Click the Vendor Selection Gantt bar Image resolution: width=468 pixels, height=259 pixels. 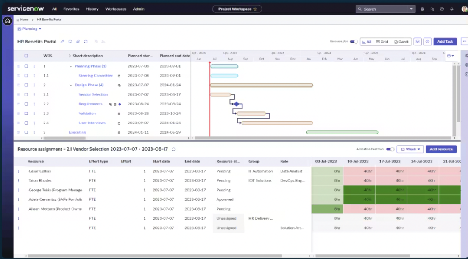220,94
